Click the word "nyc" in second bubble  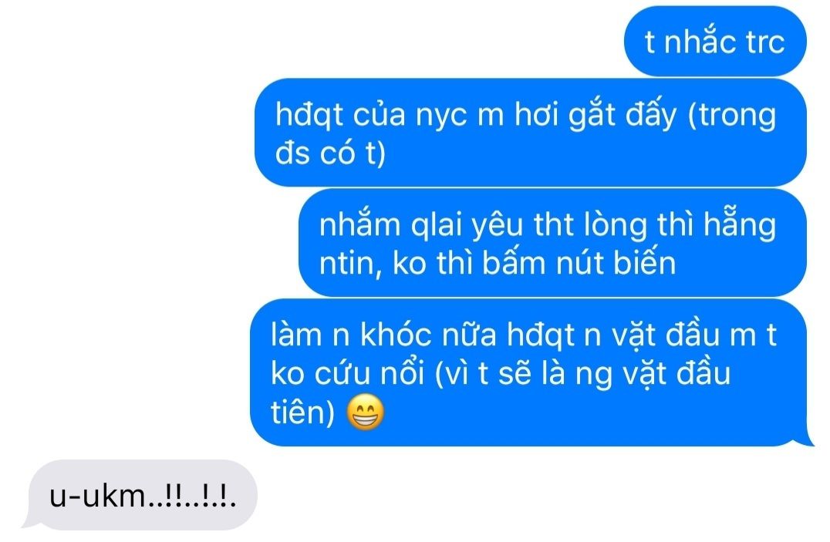pyautogui.click(x=441, y=116)
